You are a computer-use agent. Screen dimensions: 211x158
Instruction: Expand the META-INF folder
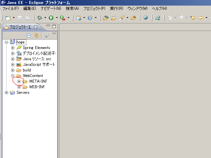(19, 81)
